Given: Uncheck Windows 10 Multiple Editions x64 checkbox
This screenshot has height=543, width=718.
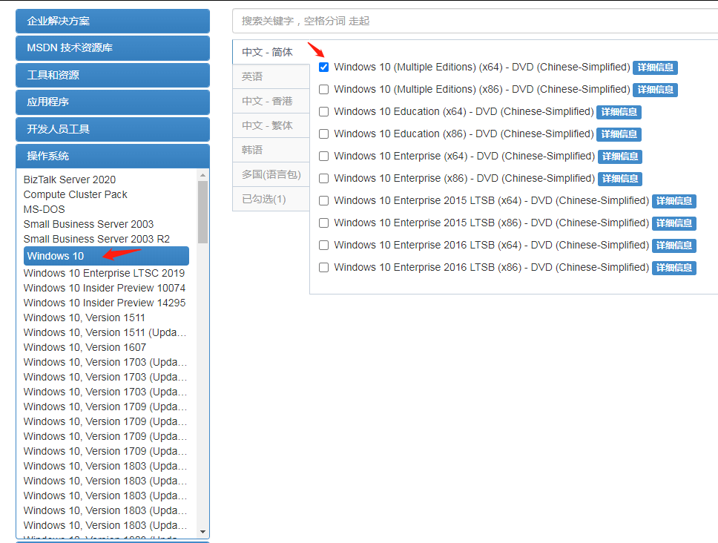Looking at the screenshot, I should point(323,68).
